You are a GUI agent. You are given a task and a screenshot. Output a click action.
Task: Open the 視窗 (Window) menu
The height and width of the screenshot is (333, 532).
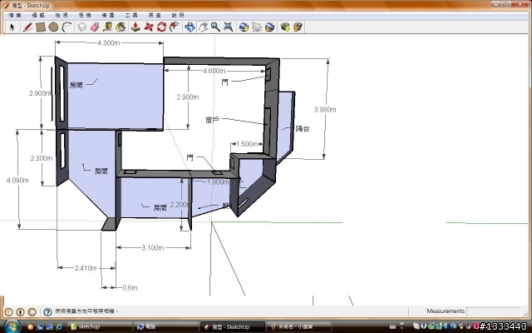(155, 15)
